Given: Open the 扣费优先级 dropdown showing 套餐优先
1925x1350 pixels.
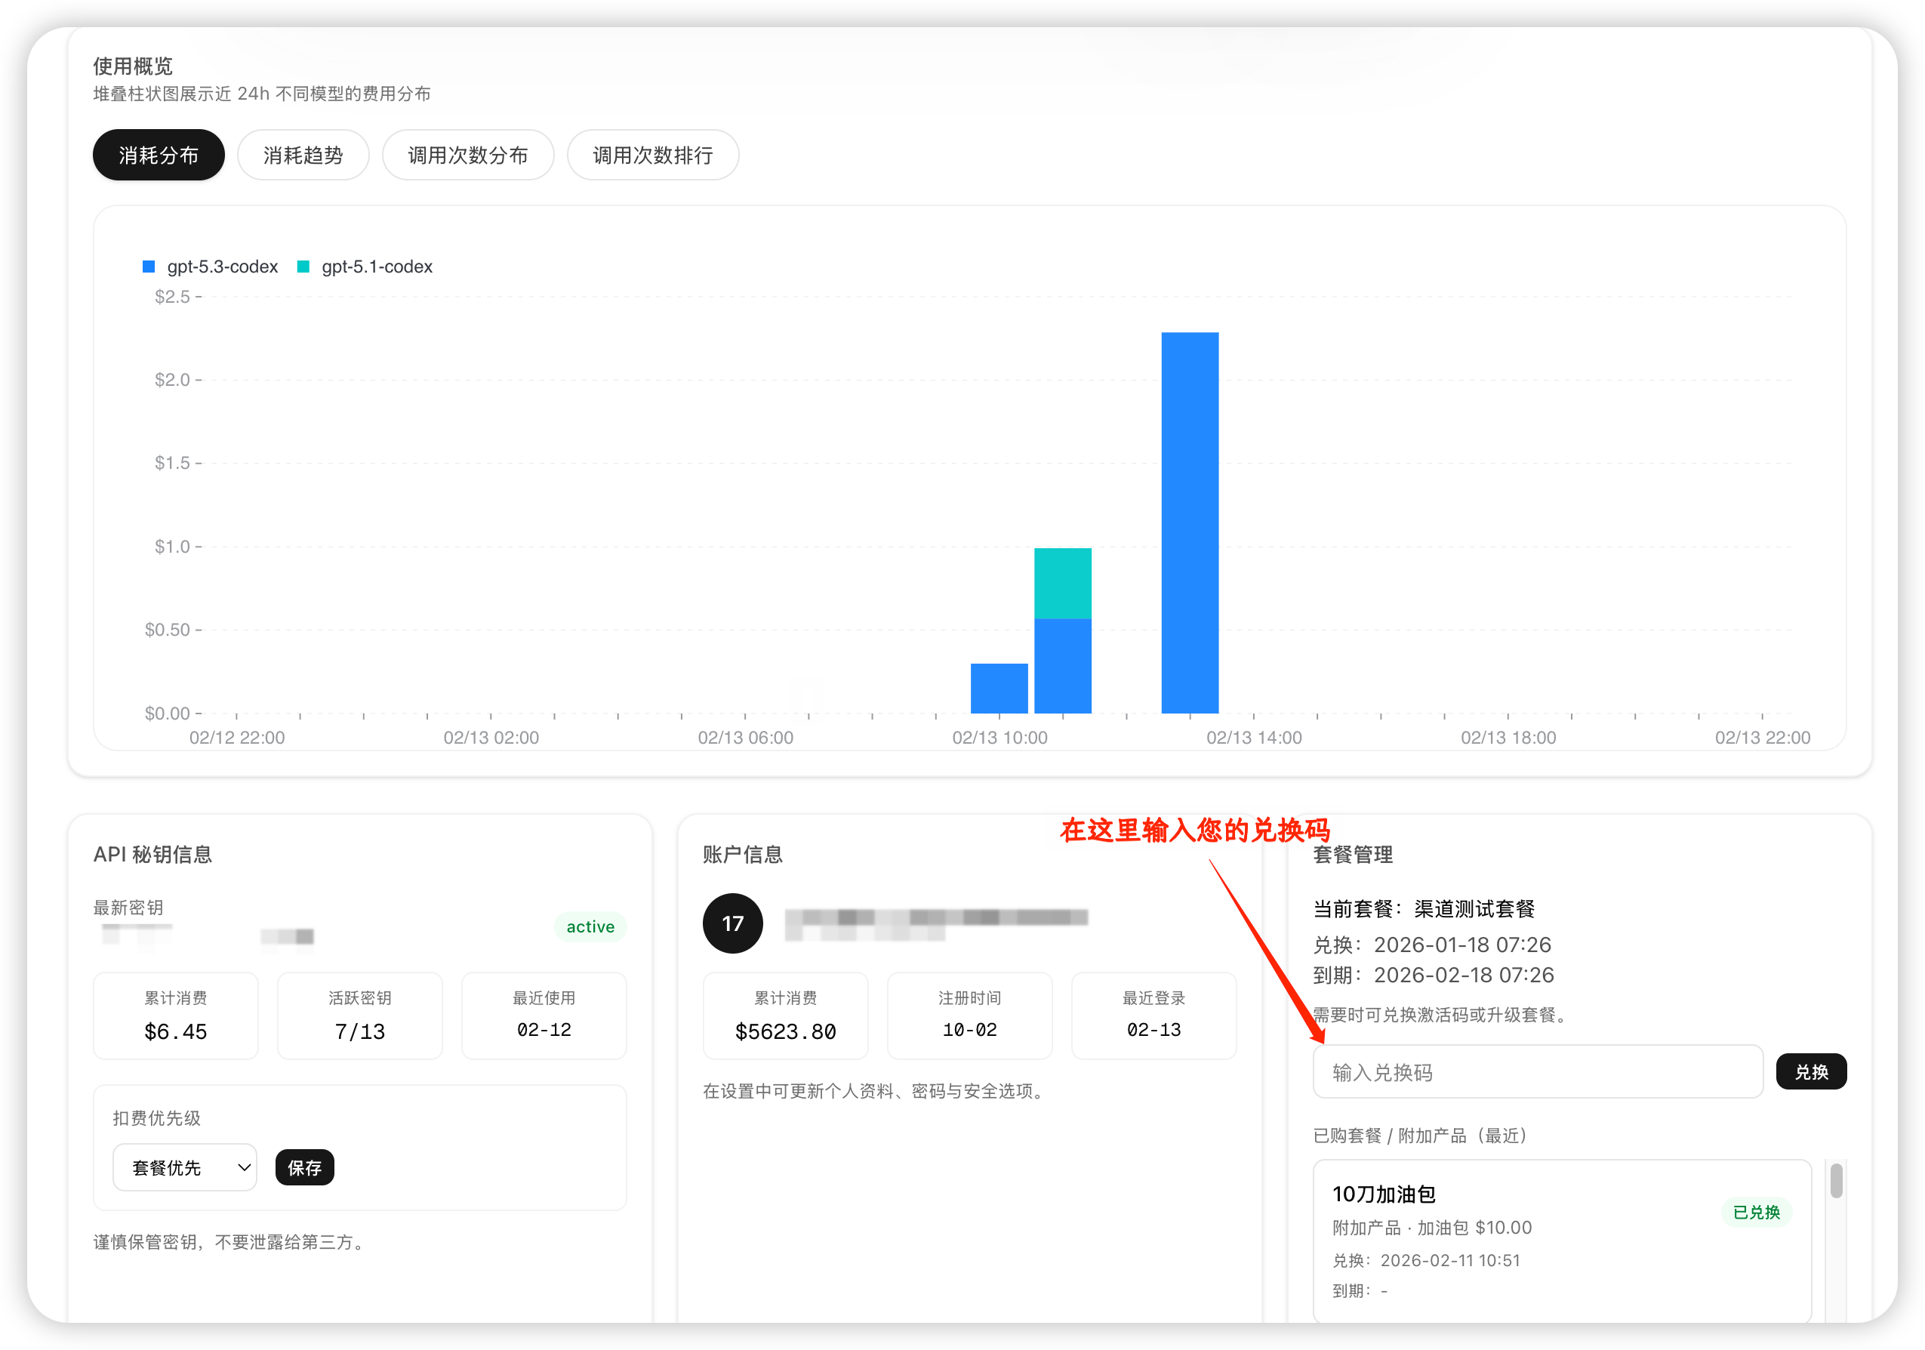Looking at the screenshot, I should tap(184, 1167).
